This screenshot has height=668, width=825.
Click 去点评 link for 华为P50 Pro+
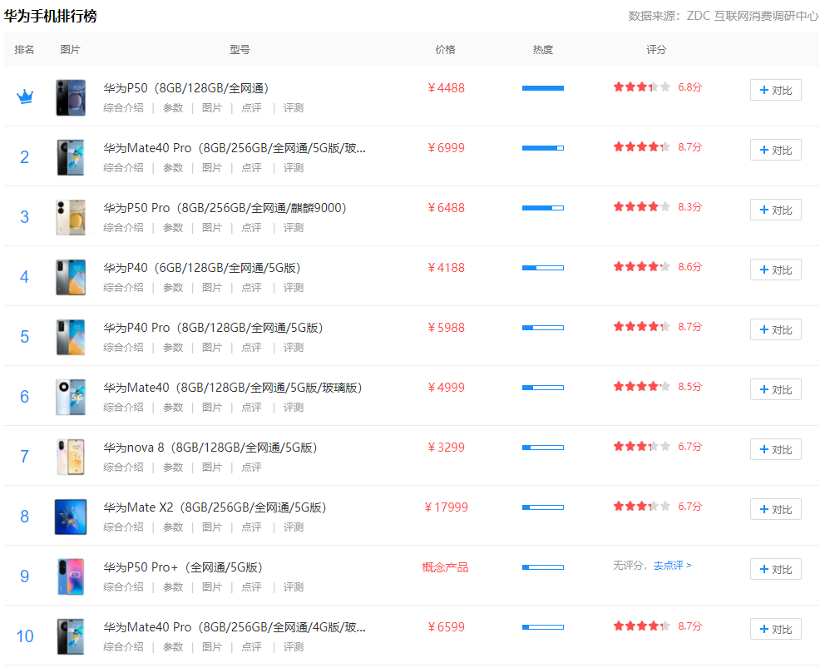(x=673, y=566)
